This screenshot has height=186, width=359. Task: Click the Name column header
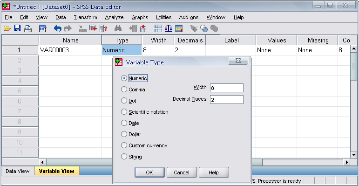tap(70, 41)
